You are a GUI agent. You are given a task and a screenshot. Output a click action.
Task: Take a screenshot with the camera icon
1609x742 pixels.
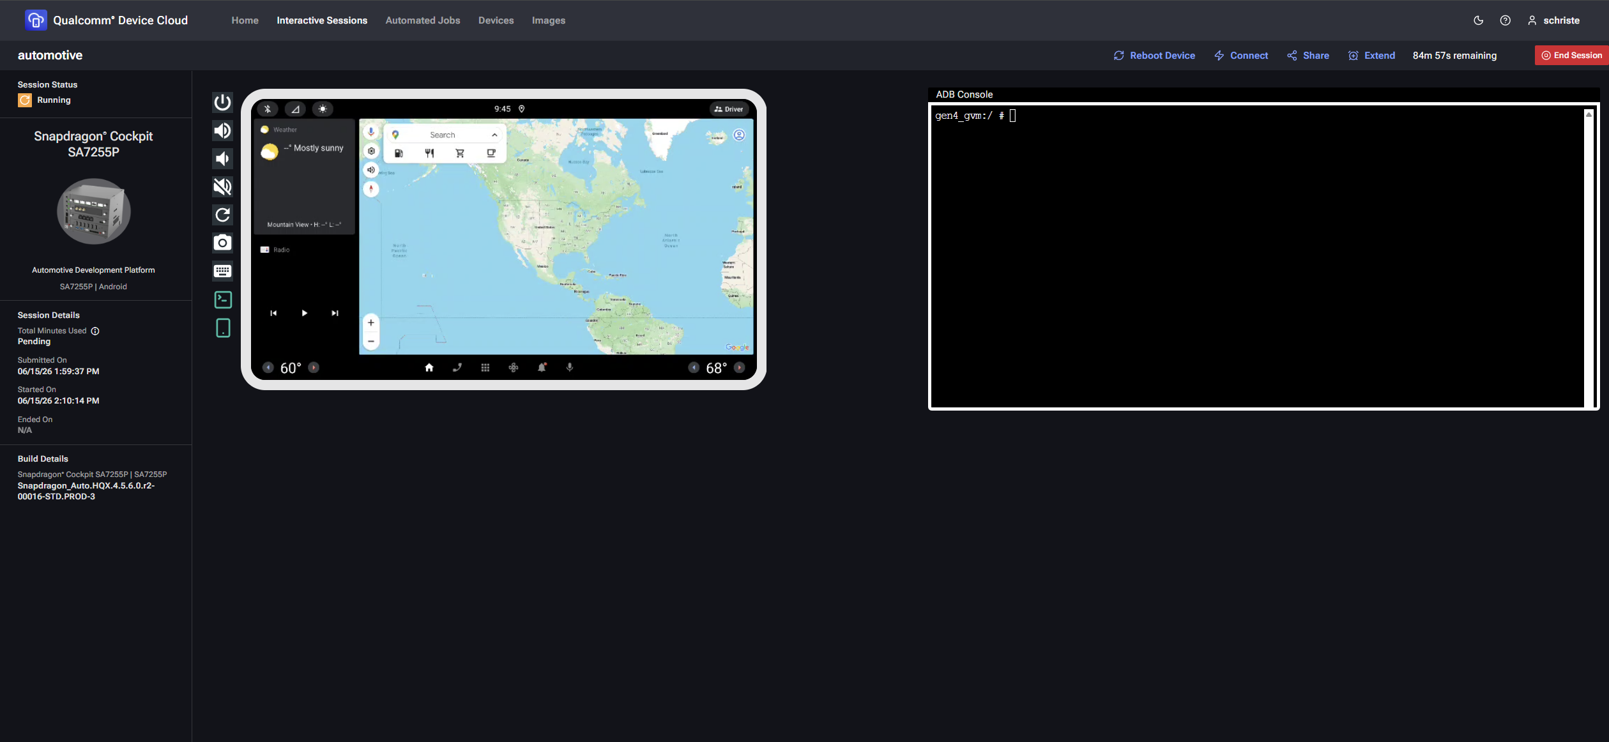click(x=222, y=243)
